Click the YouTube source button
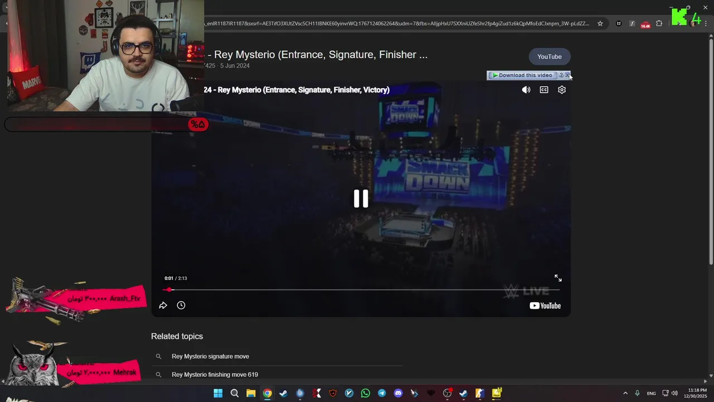This screenshot has height=402, width=714. (x=549, y=56)
